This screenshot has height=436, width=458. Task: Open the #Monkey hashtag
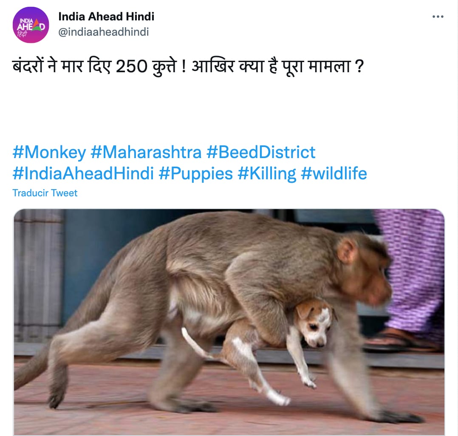[49, 152]
